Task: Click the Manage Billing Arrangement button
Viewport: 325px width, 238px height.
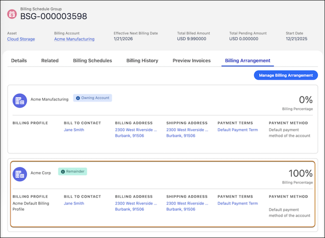Action: 286,75
